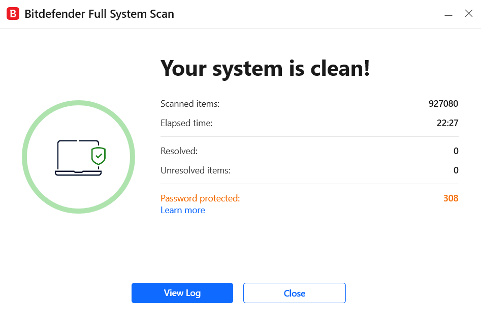This screenshot has height=323, width=481.
Task: Click the Elapsed time label
Action: (x=186, y=123)
